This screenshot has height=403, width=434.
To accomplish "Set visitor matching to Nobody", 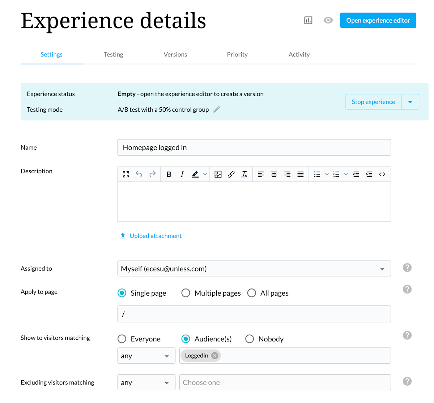I will (250, 339).
